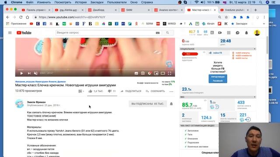280x157 pixels.
Task: Open YouTube apps grid
Action: [229, 33]
